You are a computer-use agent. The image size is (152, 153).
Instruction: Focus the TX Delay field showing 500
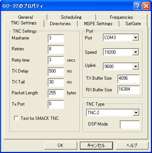coord(56,71)
